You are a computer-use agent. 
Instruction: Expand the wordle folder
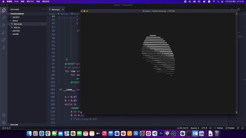[27, 34]
